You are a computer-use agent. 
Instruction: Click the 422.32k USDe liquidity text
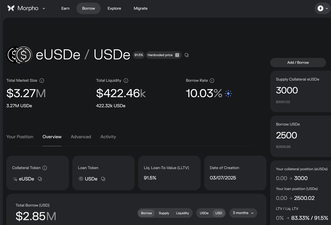111,106
